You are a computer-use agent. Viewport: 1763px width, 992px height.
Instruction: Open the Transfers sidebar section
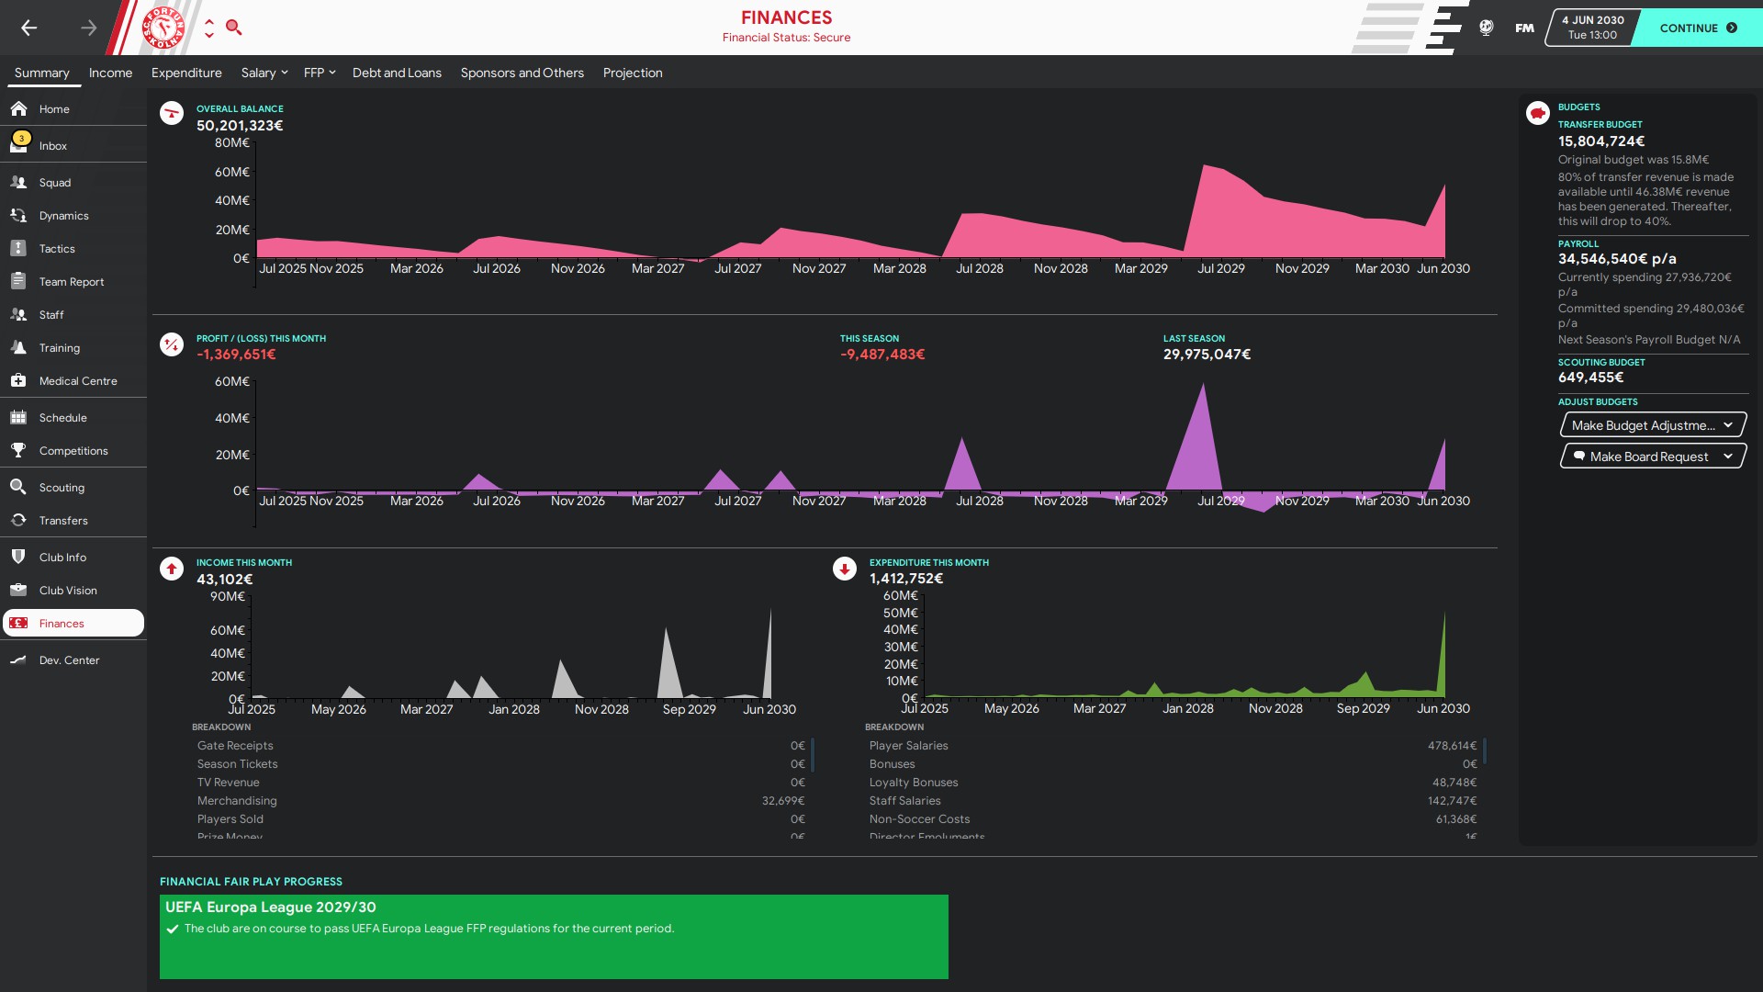(63, 521)
